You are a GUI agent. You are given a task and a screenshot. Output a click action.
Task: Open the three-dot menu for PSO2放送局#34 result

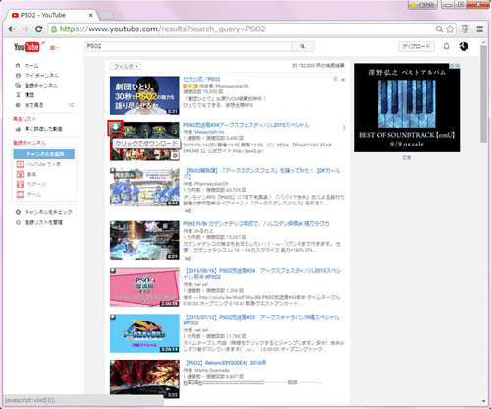pos(344,128)
